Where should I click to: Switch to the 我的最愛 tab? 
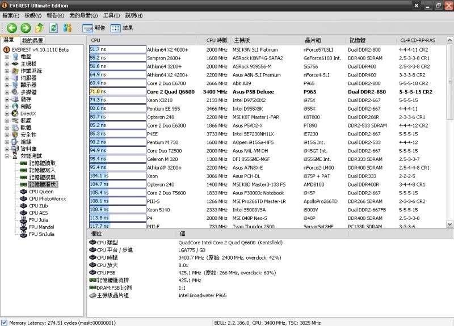[33, 41]
